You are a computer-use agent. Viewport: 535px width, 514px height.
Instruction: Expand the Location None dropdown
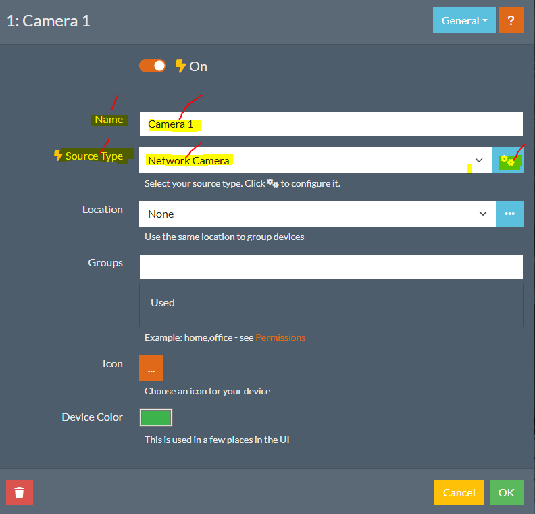(x=317, y=214)
